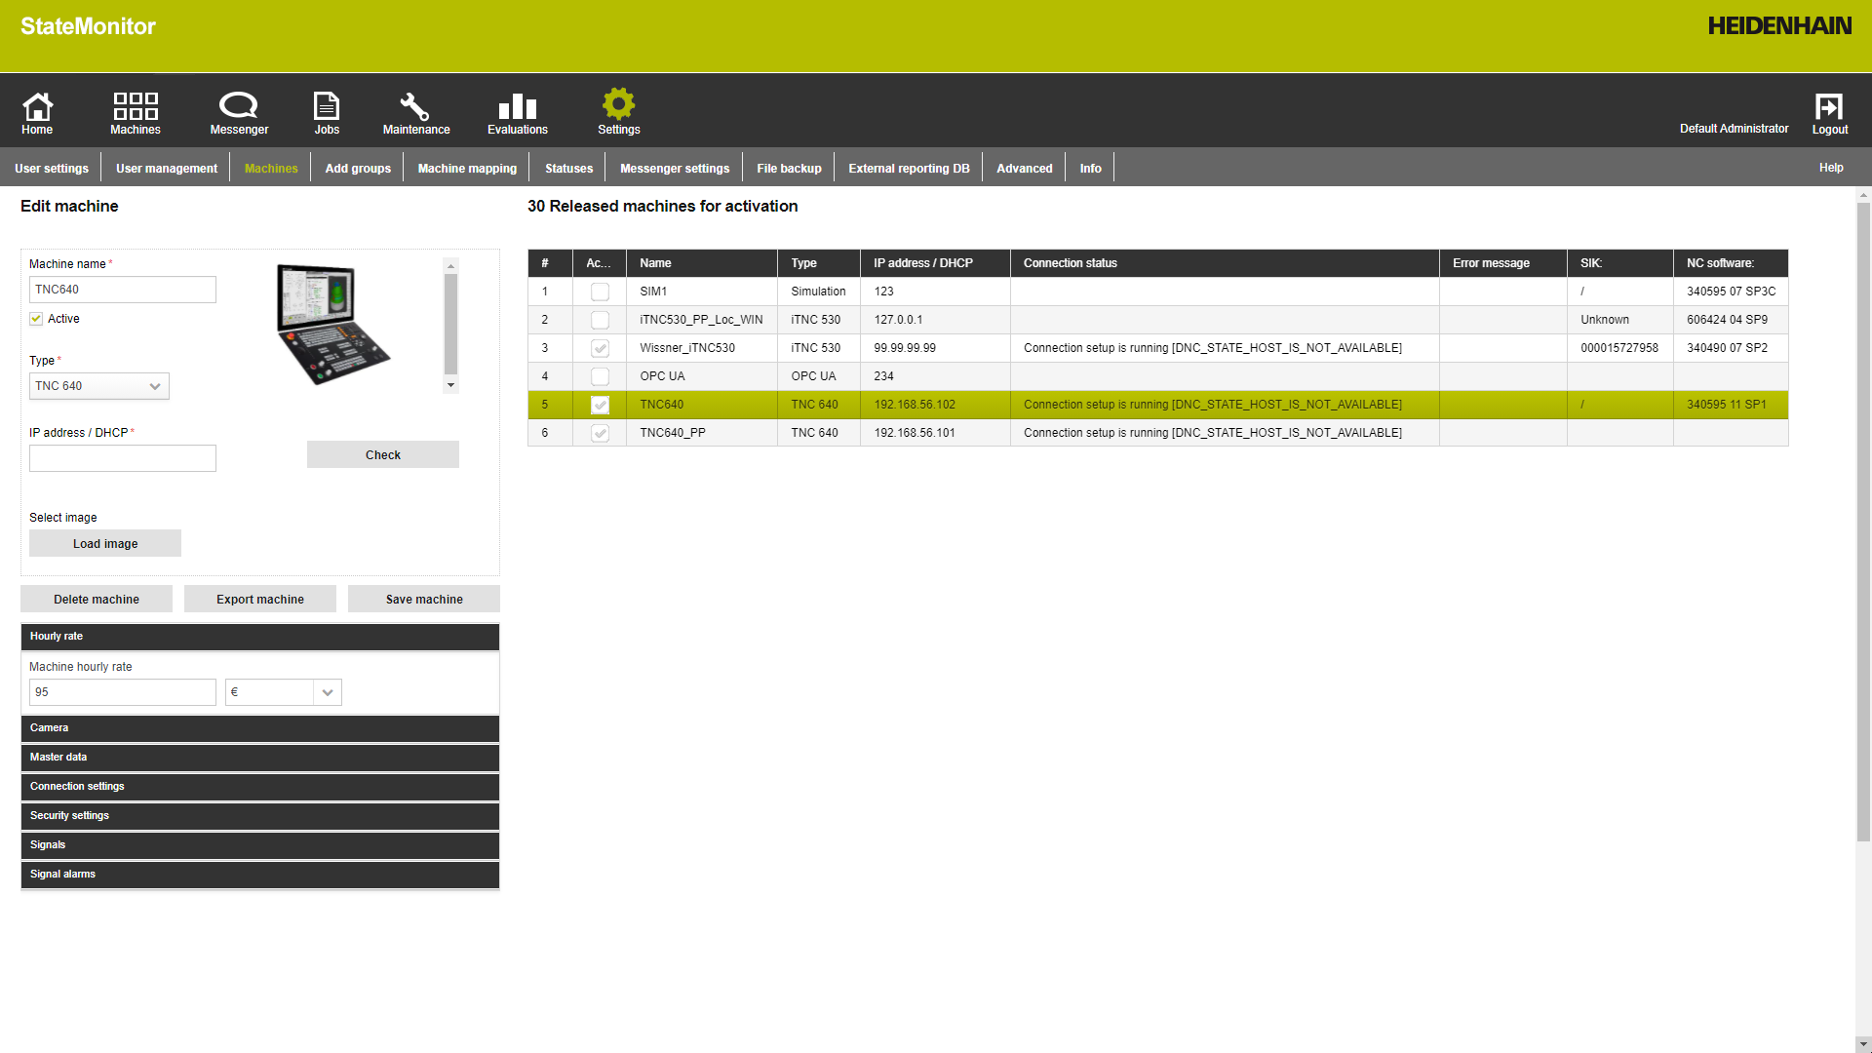Sort by the Connection status column header
1872x1053 pixels.
click(1225, 263)
